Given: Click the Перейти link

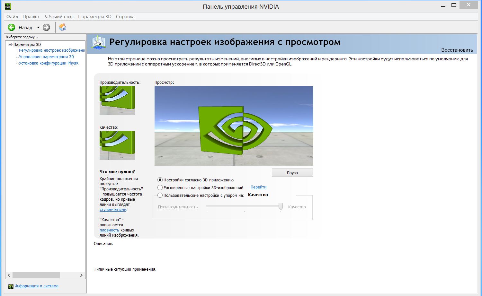Looking at the screenshot, I should 258,187.
